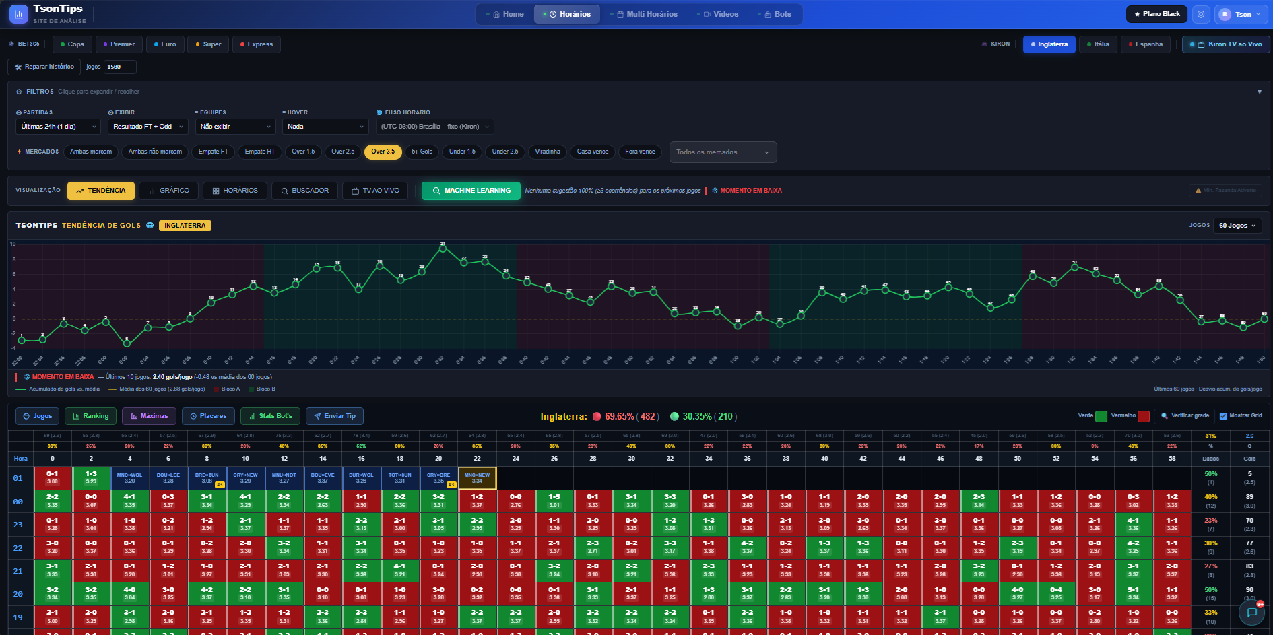Open Kiron TV ao Vivo

coord(1226,44)
